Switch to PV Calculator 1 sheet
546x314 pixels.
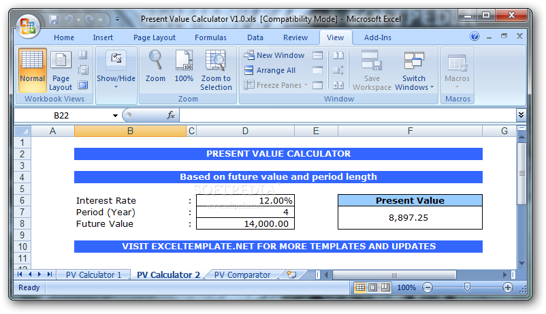click(94, 275)
